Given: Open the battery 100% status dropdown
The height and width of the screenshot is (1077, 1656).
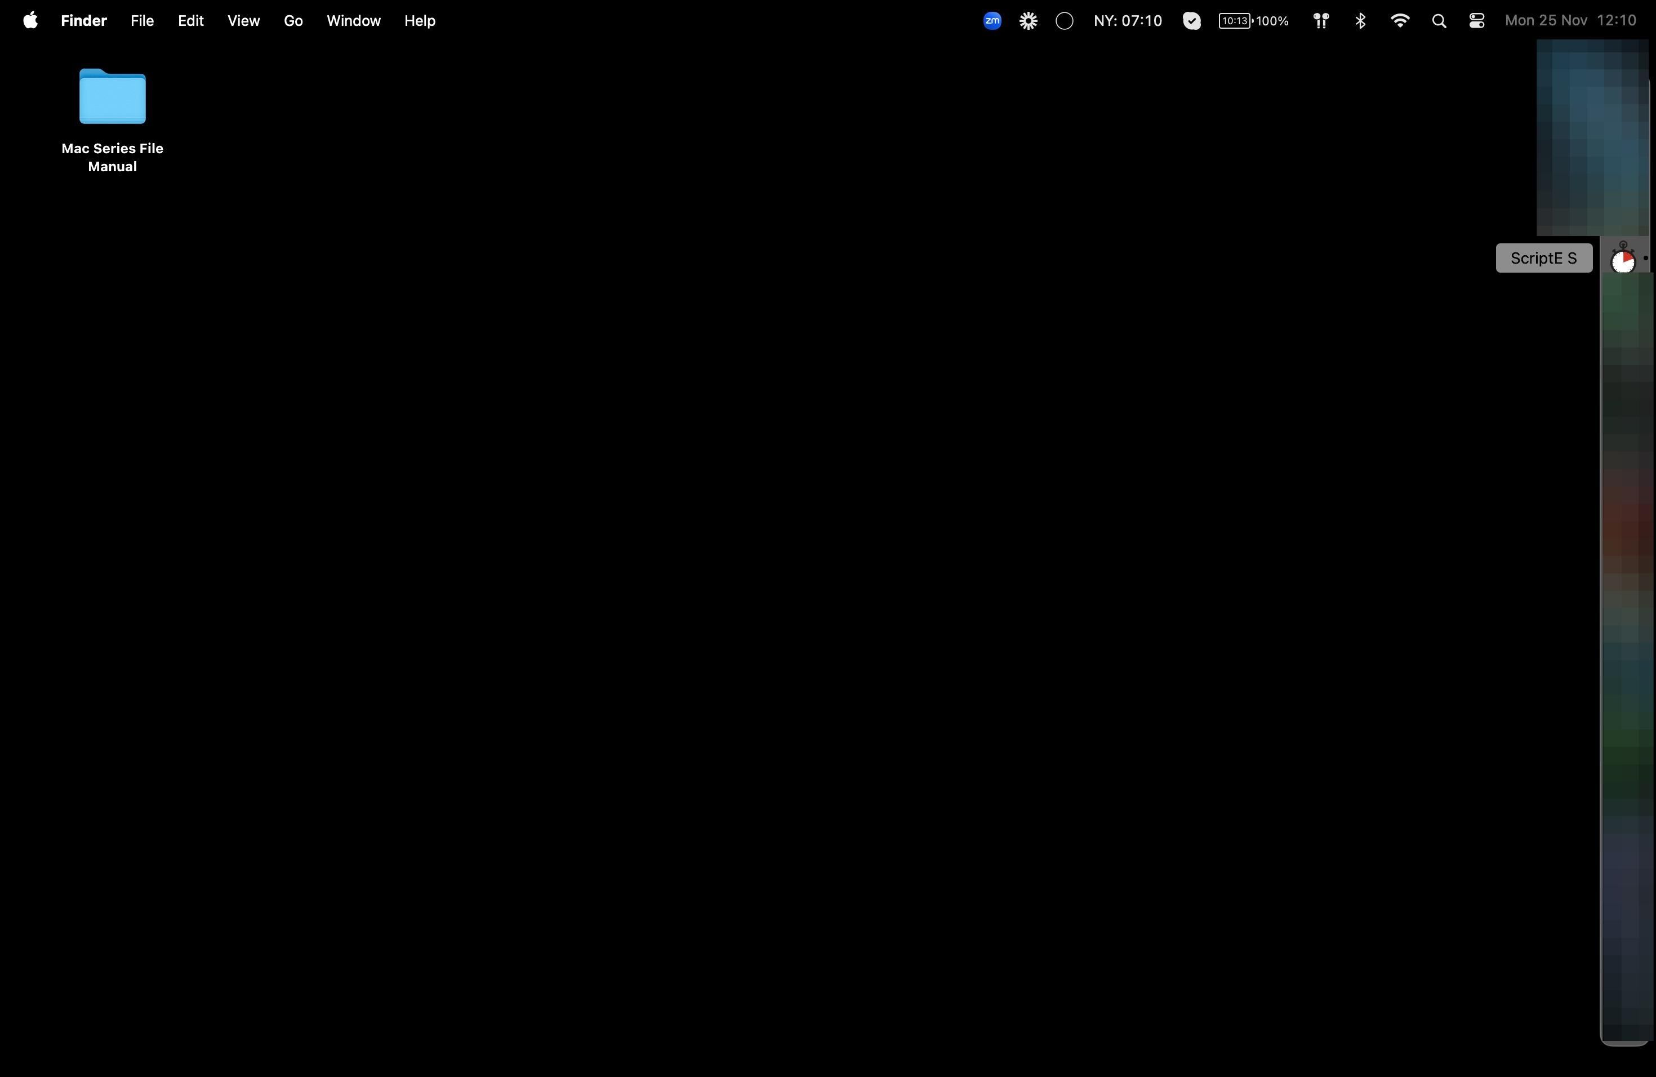Looking at the screenshot, I should (1253, 21).
